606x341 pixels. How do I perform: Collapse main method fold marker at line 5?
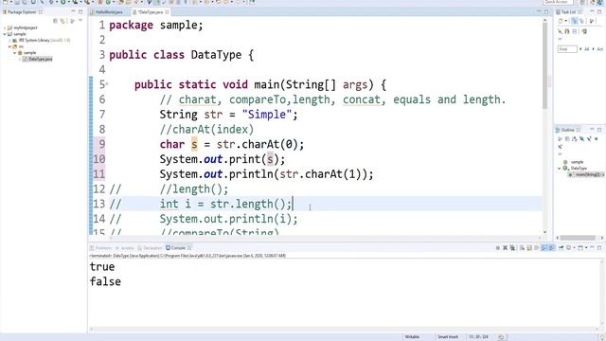coord(107,84)
